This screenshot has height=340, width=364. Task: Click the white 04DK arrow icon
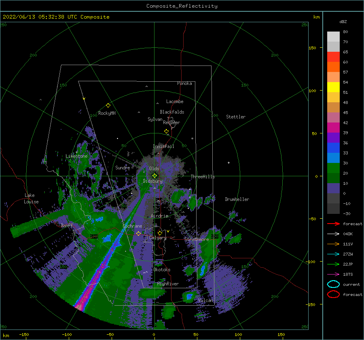click(333, 234)
